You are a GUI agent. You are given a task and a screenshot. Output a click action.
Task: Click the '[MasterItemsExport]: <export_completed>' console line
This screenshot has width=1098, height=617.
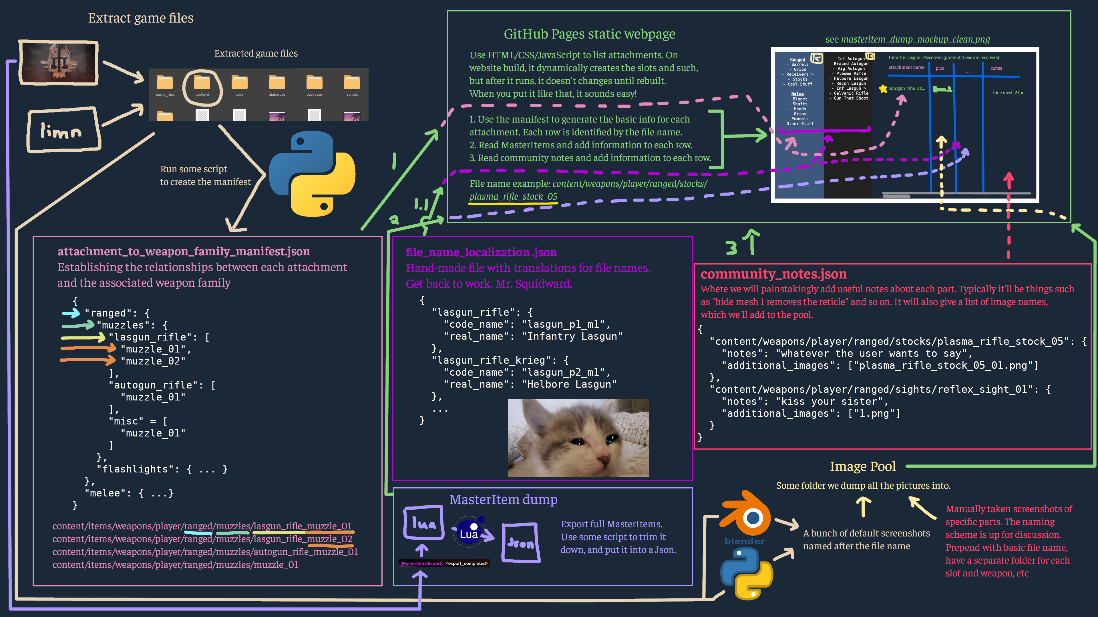click(x=444, y=563)
